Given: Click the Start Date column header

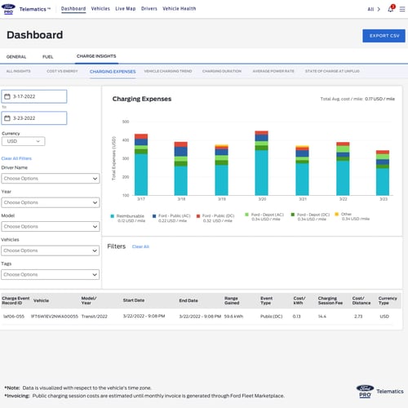Looking at the screenshot, I should coord(134,300).
